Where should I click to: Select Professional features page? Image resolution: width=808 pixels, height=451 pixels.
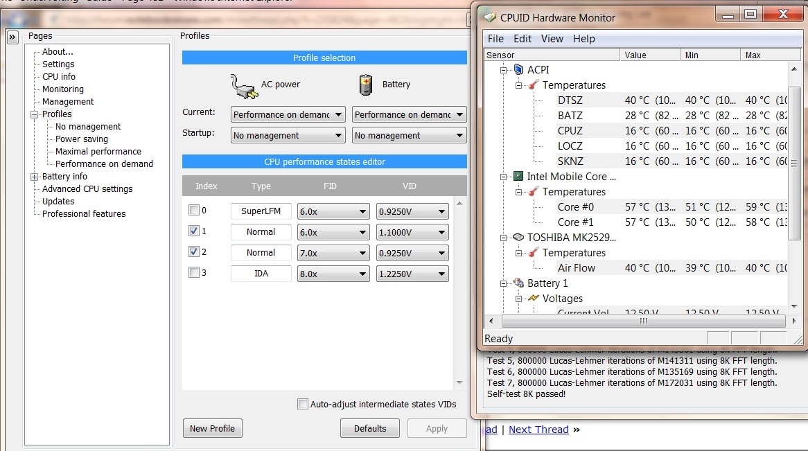coord(84,214)
